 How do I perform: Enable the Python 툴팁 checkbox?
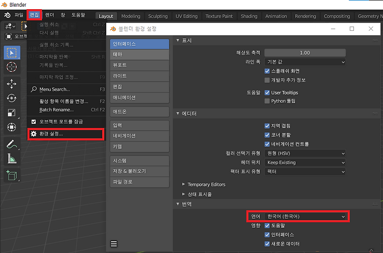click(267, 101)
